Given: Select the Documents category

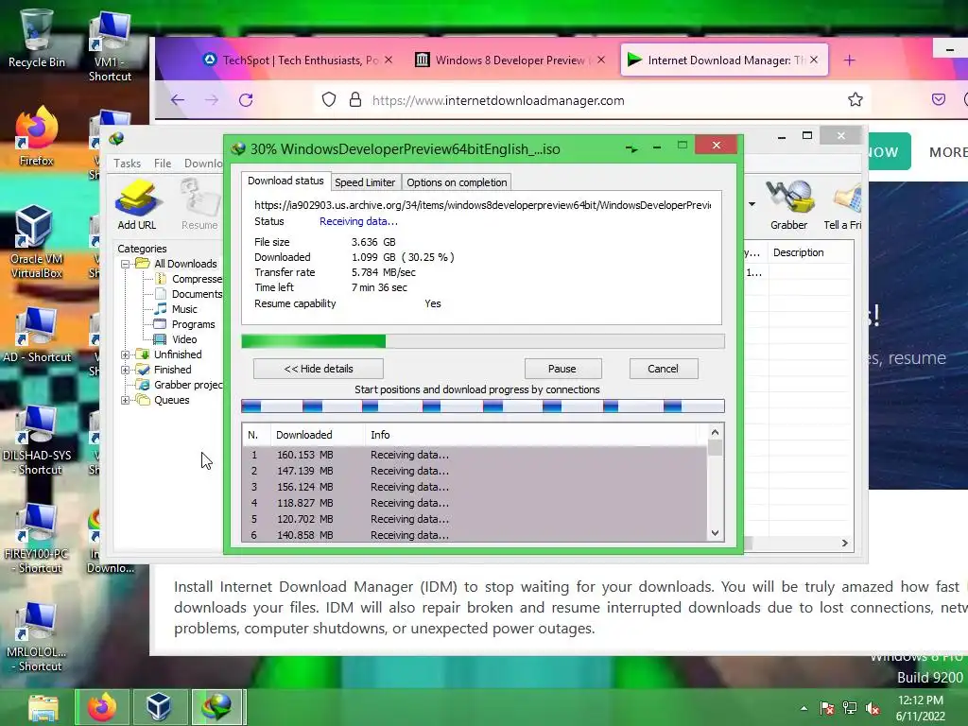Looking at the screenshot, I should point(190,294).
